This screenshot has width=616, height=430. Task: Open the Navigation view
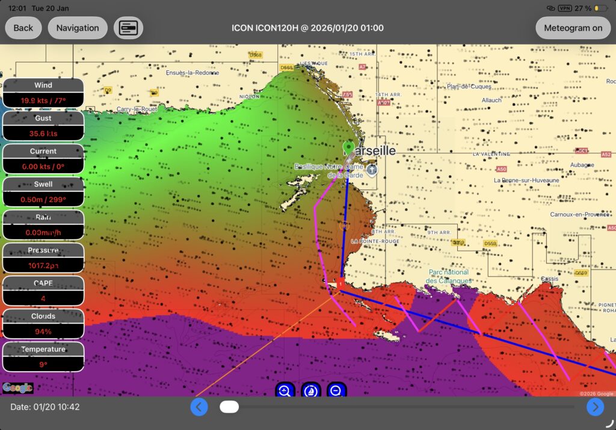point(78,28)
